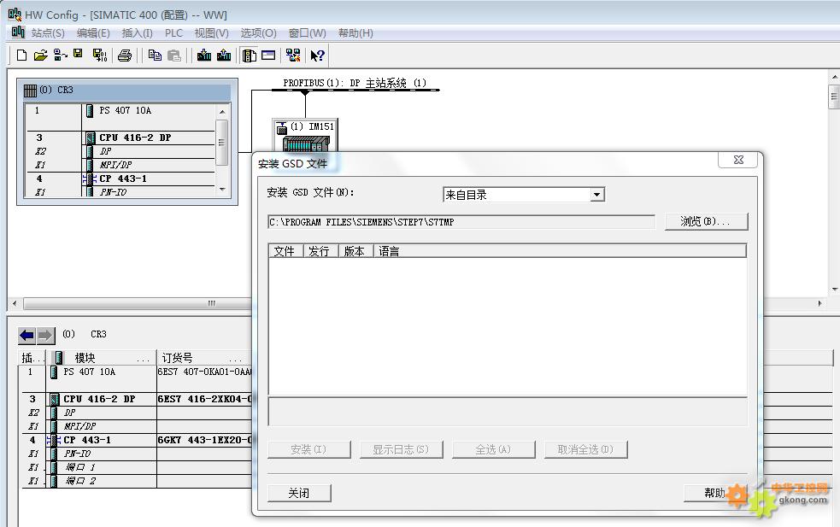Click the forward arrow navigation button
Image resolution: width=840 pixels, height=527 pixels.
[x=45, y=336]
